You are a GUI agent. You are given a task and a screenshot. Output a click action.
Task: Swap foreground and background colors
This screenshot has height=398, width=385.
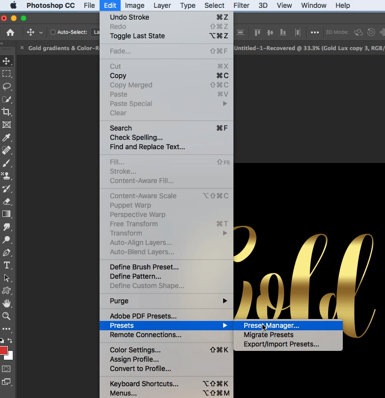coord(10,341)
